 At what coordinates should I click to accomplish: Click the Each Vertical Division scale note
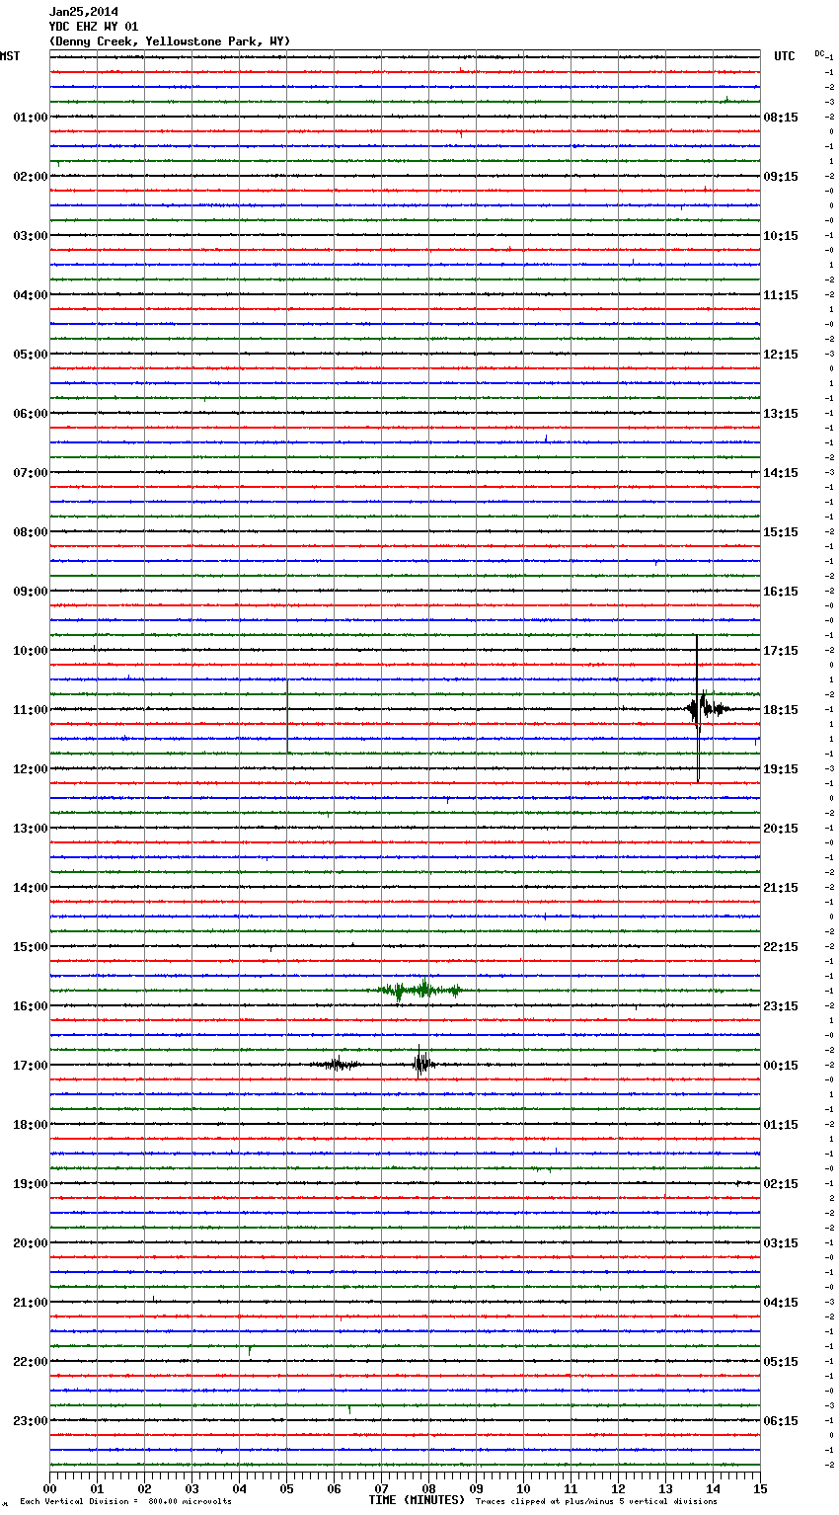pos(125,1502)
